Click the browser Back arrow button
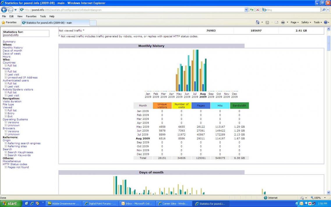Image resolution: width=331 pixels, height=207 pixels. point(4,10)
